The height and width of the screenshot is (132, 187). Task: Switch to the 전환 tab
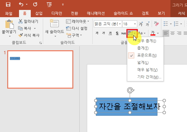tap(74, 13)
